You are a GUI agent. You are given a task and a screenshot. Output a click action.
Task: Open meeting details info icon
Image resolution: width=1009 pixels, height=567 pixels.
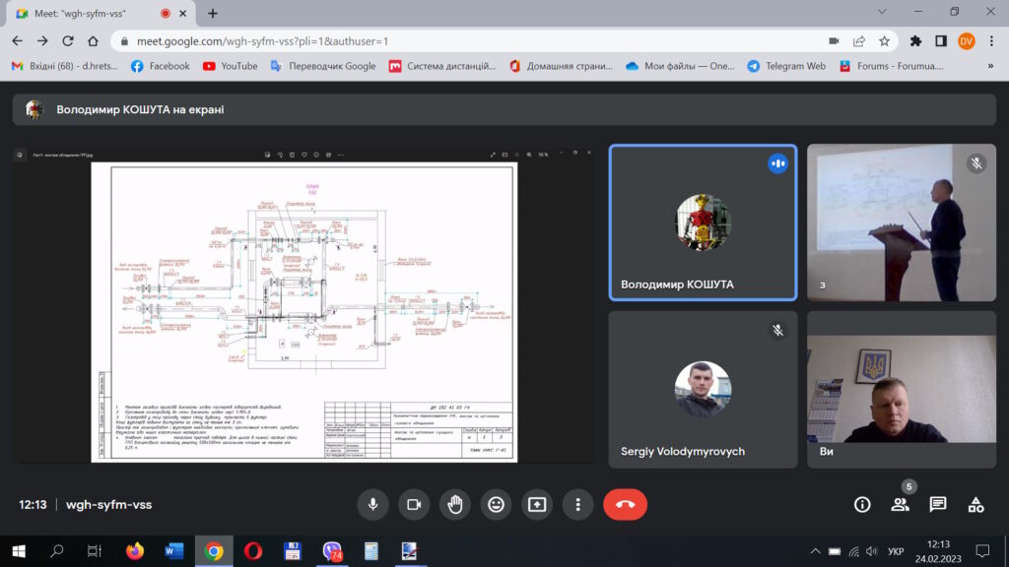point(862,505)
